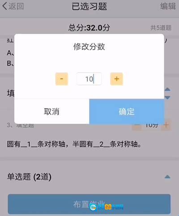Move 填空题 section down with down arrow
This screenshot has height=216, width=179.
167,97
